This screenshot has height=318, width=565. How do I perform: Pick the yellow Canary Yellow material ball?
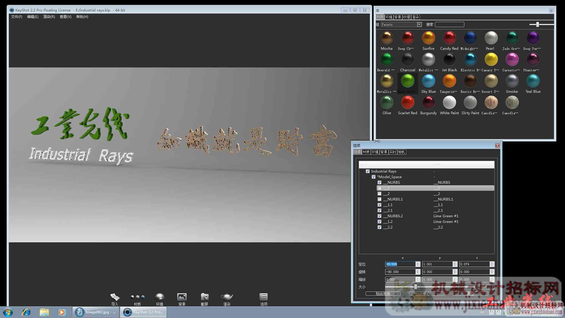tap(491, 59)
